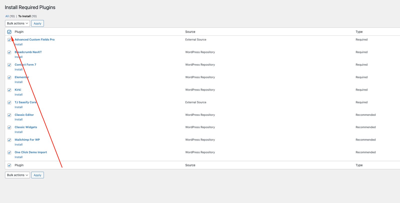Uncheck the Elementor plugin checkbox
This screenshot has width=400, height=203.
9,77
